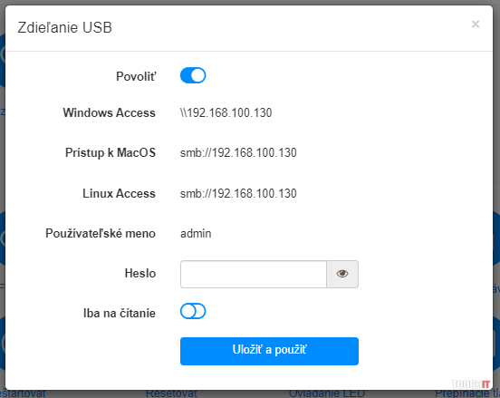Click the admin username value
The image size is (500, 398).
pyautogui.click(x=196, y=233)
